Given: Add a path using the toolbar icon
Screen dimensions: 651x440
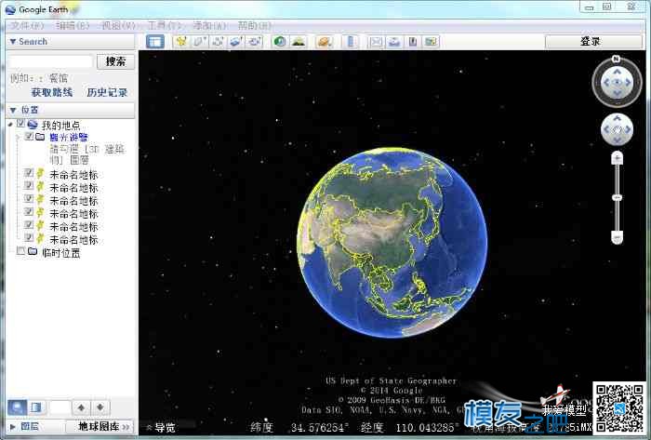Looking at the screenshot, I should 219,42.
